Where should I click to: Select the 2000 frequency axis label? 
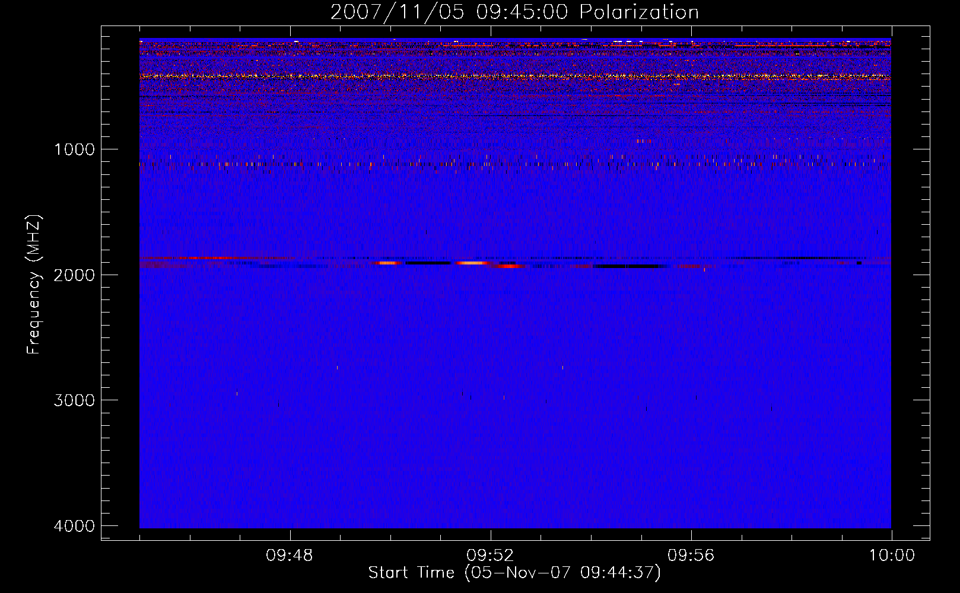pyautogui.click(x=74, y=275)
